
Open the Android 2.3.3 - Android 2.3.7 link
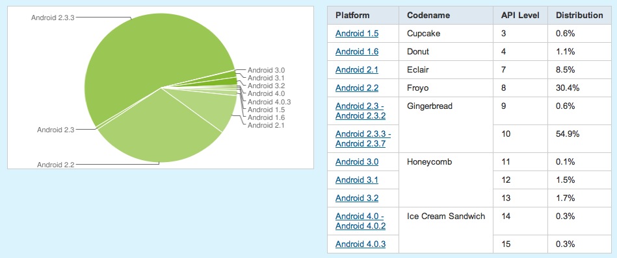point(363,139)
